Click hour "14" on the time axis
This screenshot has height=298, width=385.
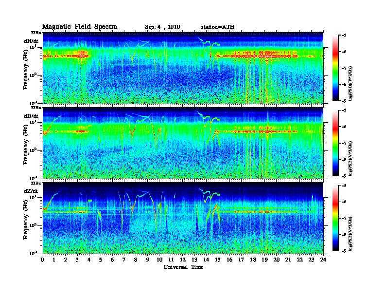(x=206, y=260)
